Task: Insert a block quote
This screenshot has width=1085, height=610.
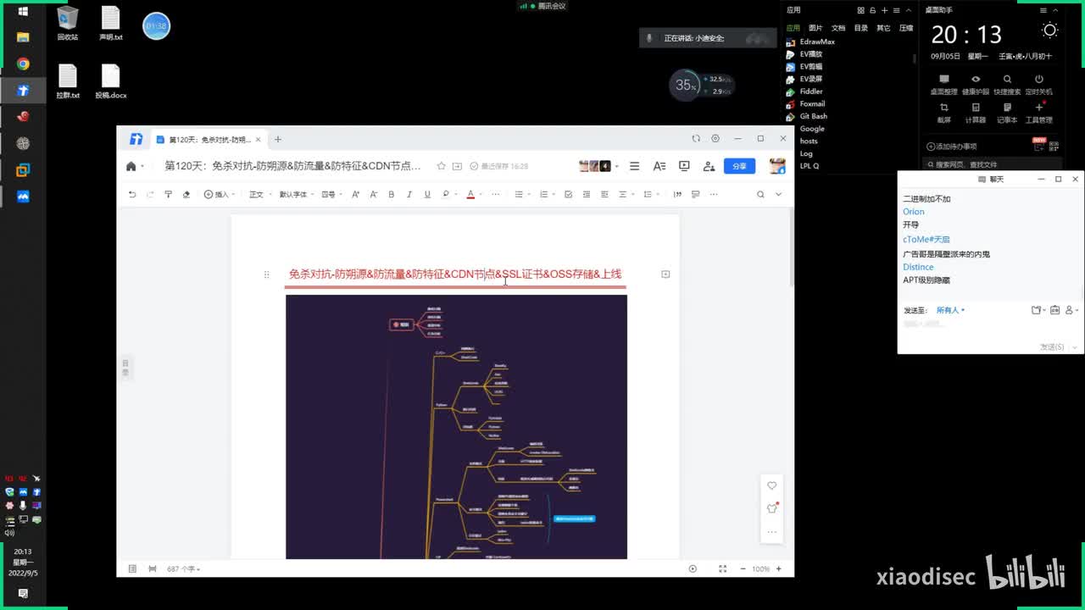Action: point(677,194)
